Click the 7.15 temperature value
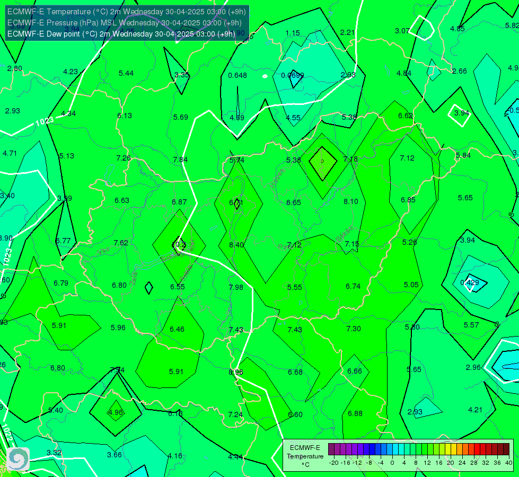This screenshot has width=519, height=477. (352, 244)
